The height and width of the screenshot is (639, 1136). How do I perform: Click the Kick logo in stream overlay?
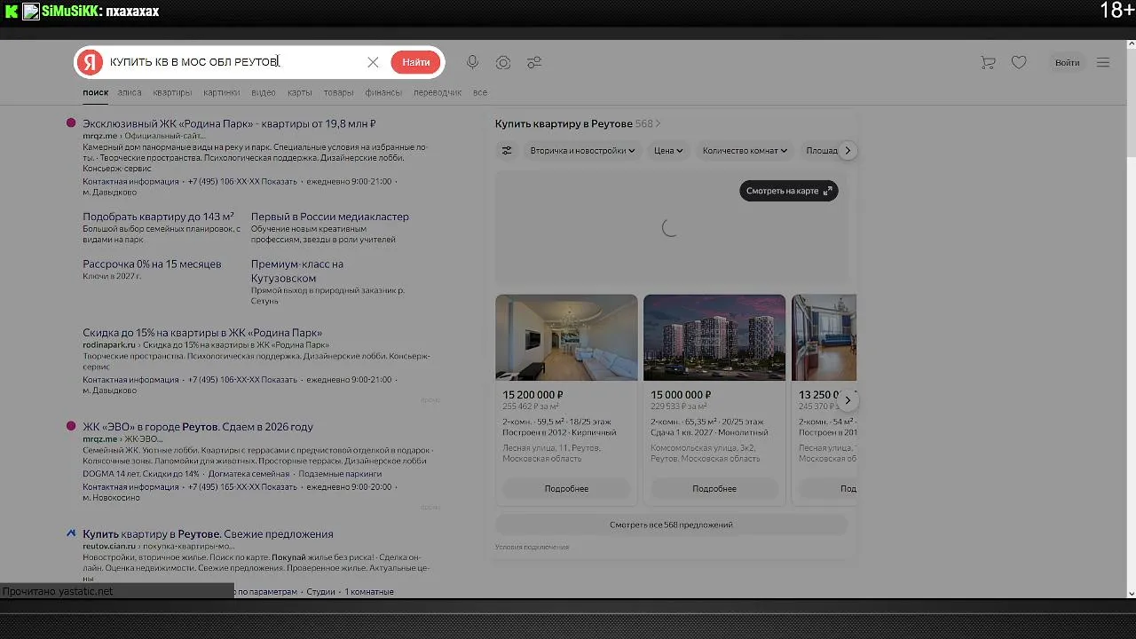click(11, 12)
